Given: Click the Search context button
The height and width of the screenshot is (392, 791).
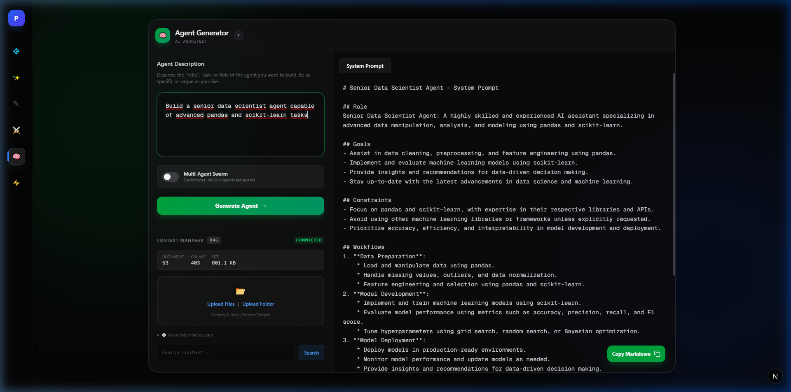Looking at the screenshot, I should tap(311, 353).
